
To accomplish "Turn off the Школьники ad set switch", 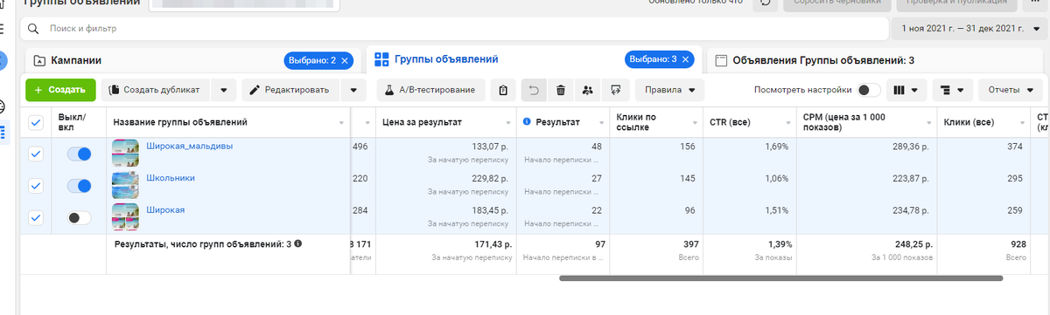I will (x=79, y=185).
